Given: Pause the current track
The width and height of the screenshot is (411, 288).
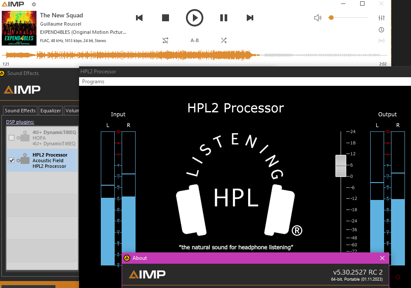Looking at the screenshot, I should point(224,18).
